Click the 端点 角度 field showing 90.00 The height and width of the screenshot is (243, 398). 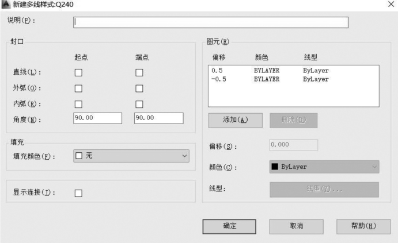click(x=158, y=118)
